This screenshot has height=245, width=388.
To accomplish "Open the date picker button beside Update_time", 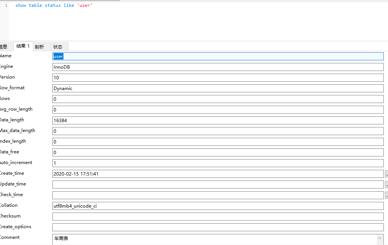I will (386, 184).
